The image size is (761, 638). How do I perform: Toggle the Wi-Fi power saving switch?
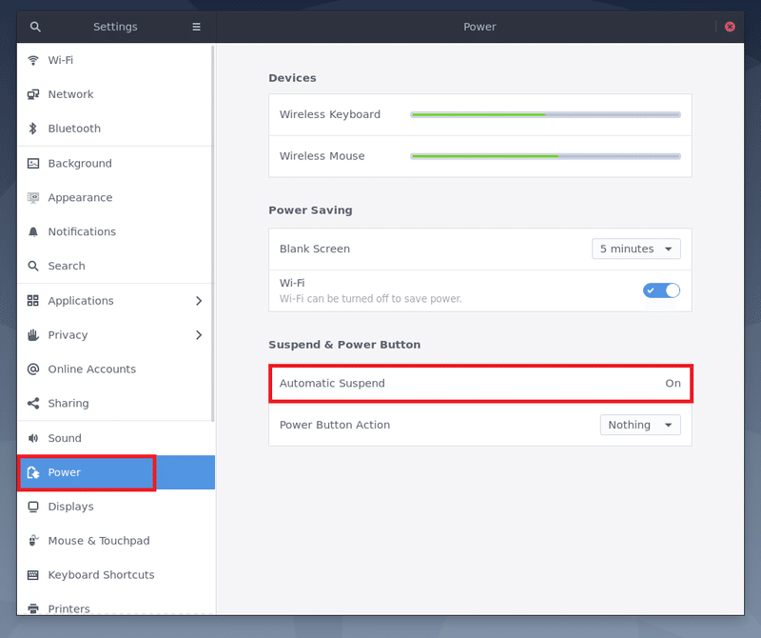661,290
